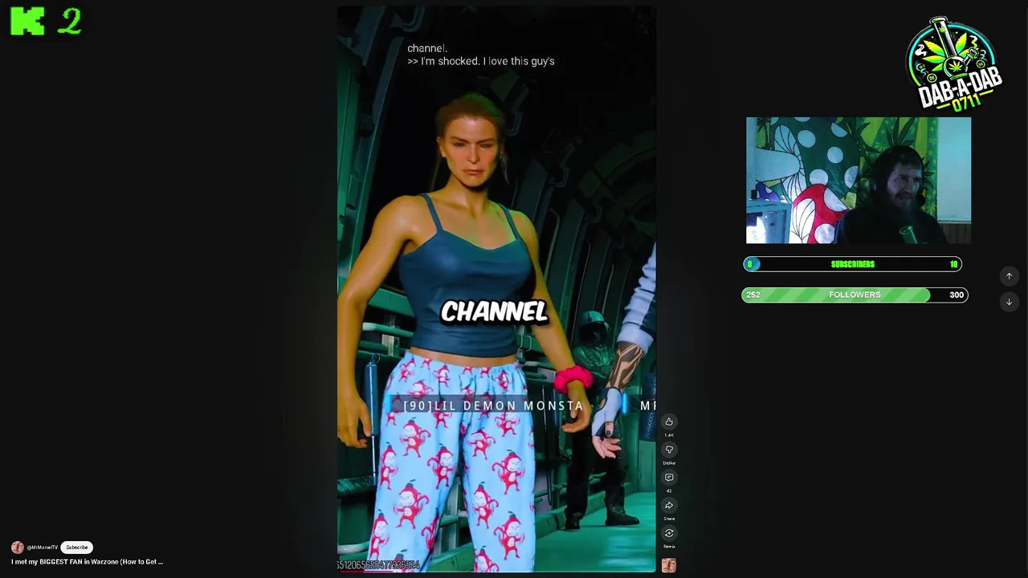
Task: Click the DAB-A-DAB 0711 logo
Action: pos(955,64)
